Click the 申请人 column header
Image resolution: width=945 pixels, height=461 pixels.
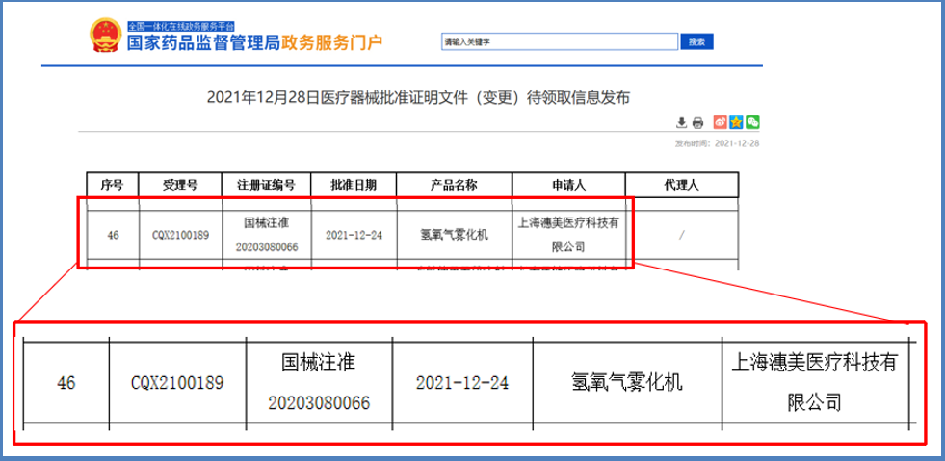(569, 185)
